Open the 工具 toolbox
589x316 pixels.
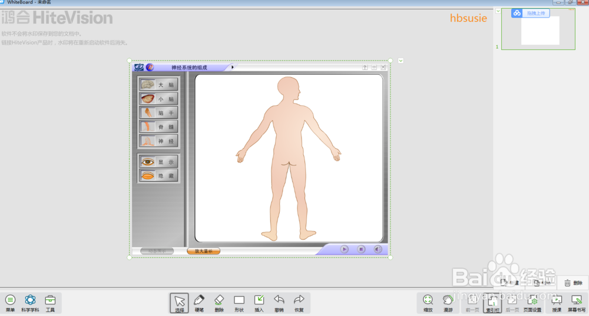(50, 303)
